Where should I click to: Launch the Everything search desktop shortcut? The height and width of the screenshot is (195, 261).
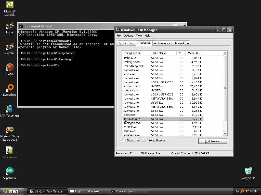tap(10, 90)
